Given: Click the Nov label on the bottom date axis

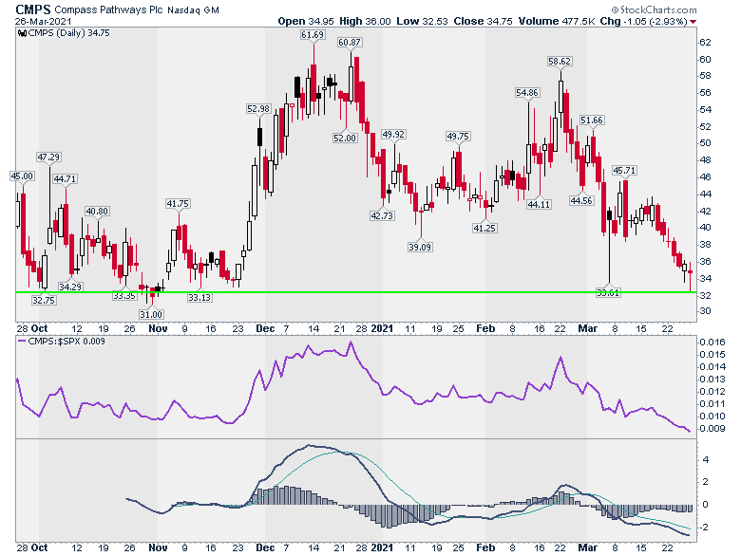Looking at the screenshot, I should (x=158, y=548).
